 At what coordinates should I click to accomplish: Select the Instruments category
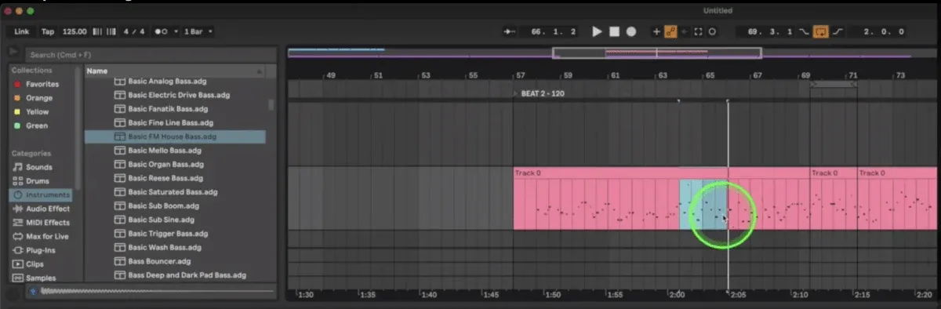coord(41,194)
